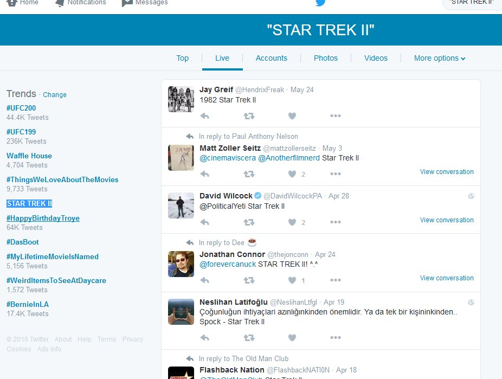Open more options on Jonathan Connor's tweet
502x379 pixels.
click(x=336, y=280)
